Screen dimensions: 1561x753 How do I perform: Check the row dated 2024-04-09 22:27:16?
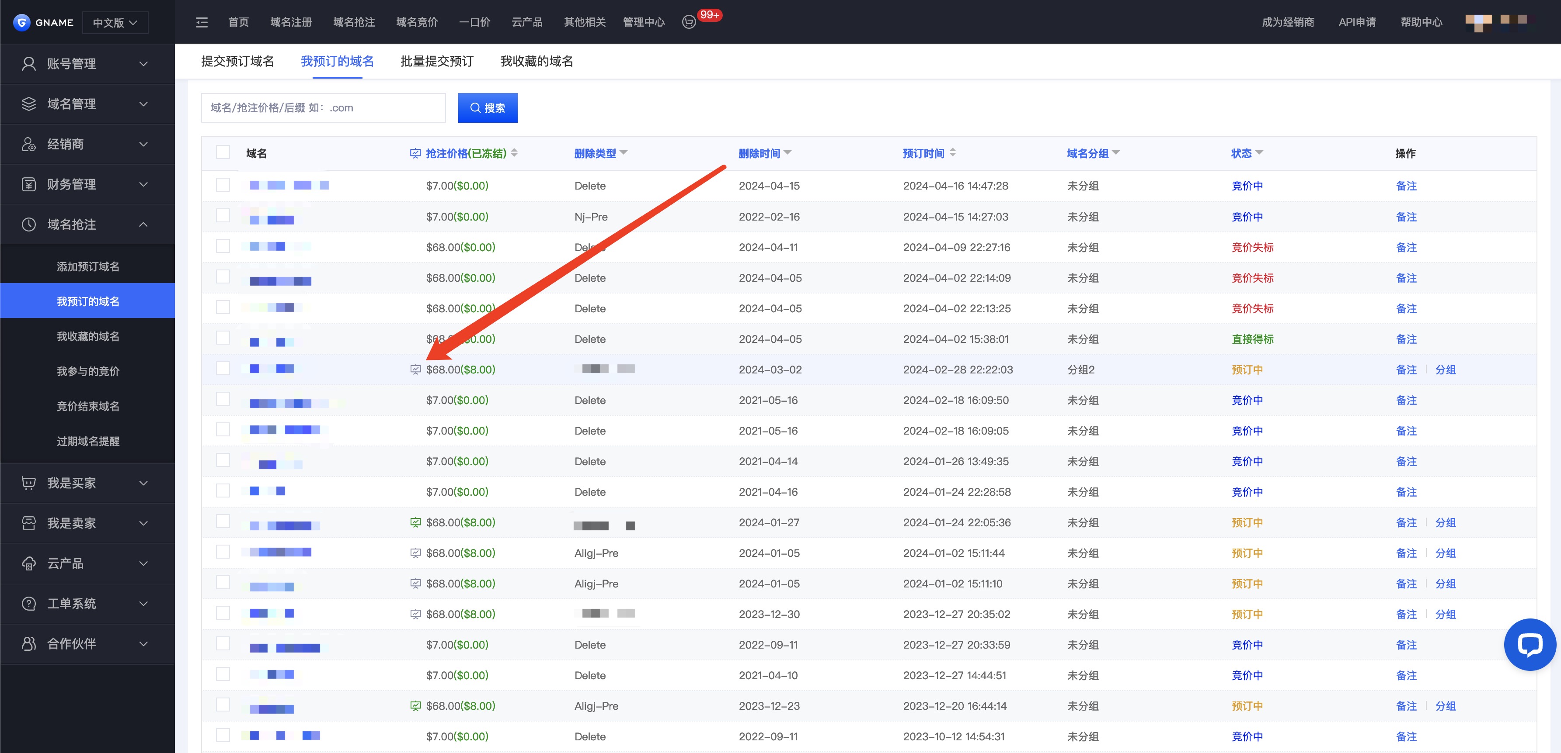[223, 246]
